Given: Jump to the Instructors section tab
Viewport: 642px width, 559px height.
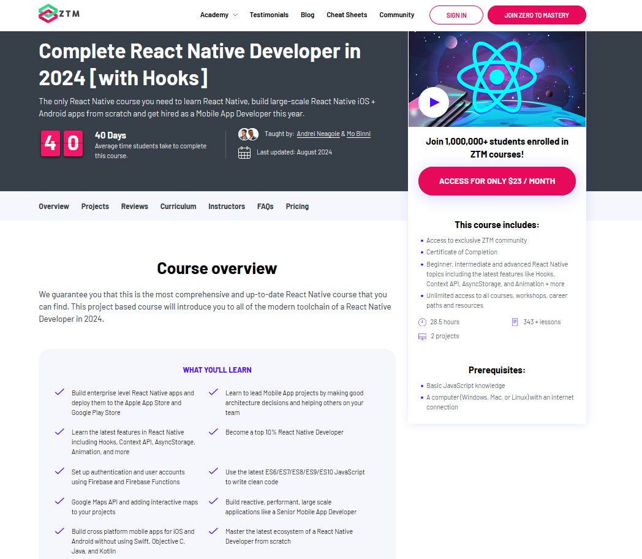Looking at the screenshot, I should [227, 207].
